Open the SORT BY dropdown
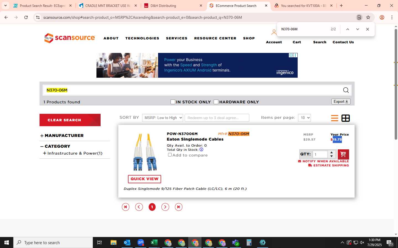 pos(163,118)
